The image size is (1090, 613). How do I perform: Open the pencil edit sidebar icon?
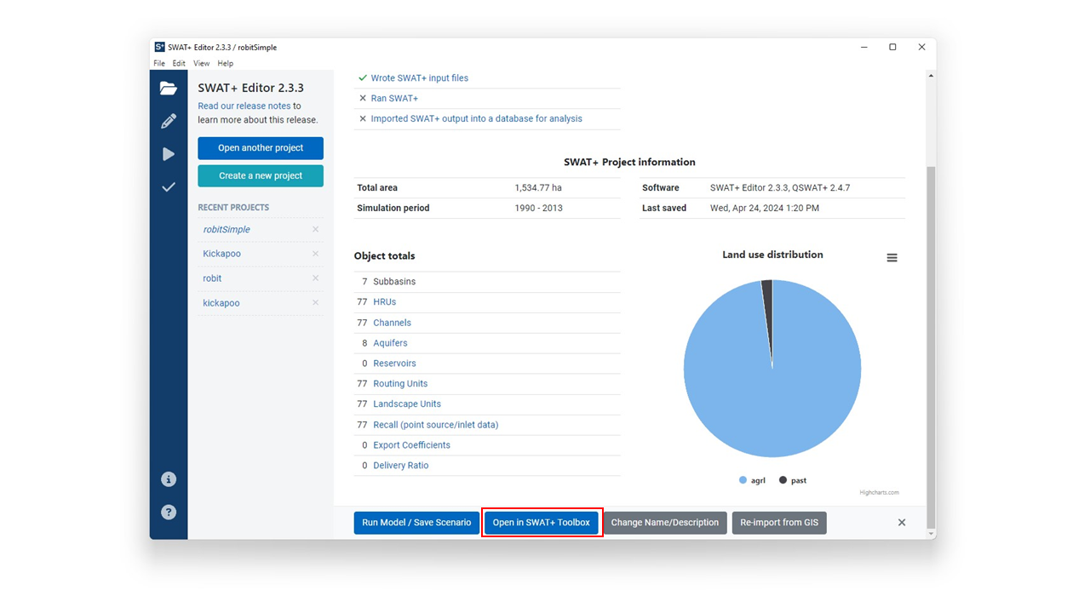[x=169, y=121]
